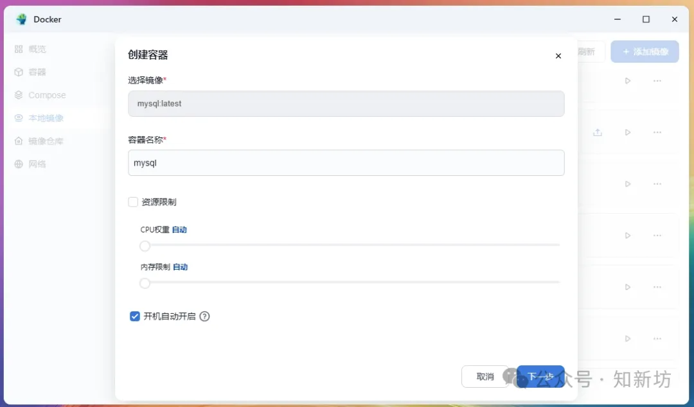
Task: Click the 网络 globe icon in sidebar
Action: coord(19,164)
